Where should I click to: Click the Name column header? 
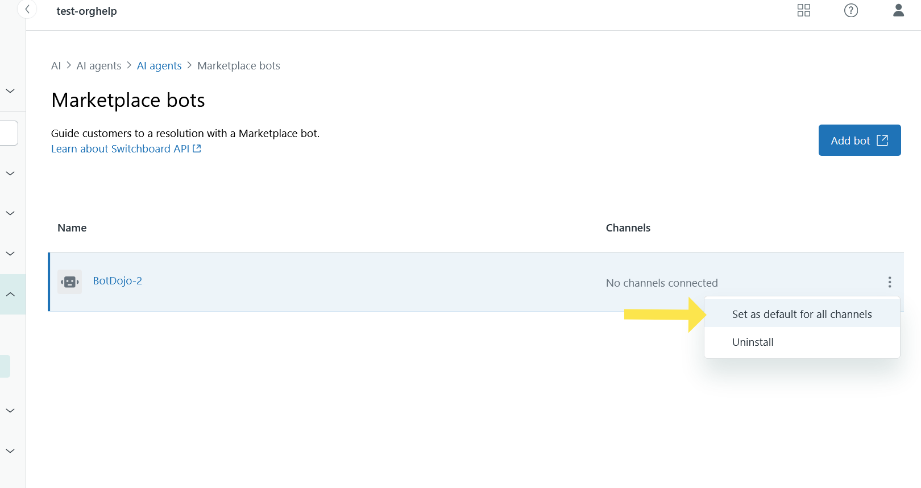(x=72, y=228)
